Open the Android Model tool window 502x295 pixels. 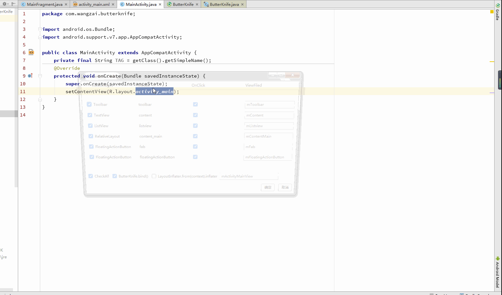(x=498, y=272)
